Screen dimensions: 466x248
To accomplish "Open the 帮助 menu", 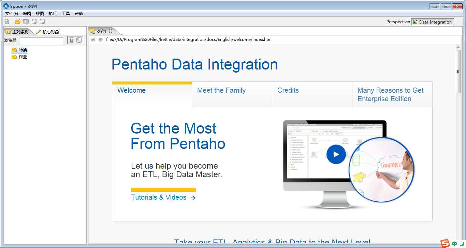I will click(x=79, y=14).
